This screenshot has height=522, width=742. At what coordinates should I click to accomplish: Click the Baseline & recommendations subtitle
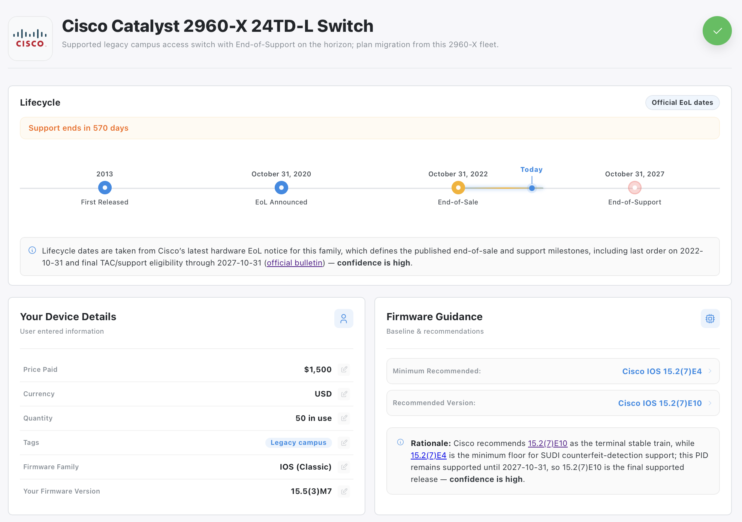tap(435, 331)
